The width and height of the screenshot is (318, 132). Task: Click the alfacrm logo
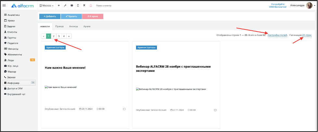point(22,5)
